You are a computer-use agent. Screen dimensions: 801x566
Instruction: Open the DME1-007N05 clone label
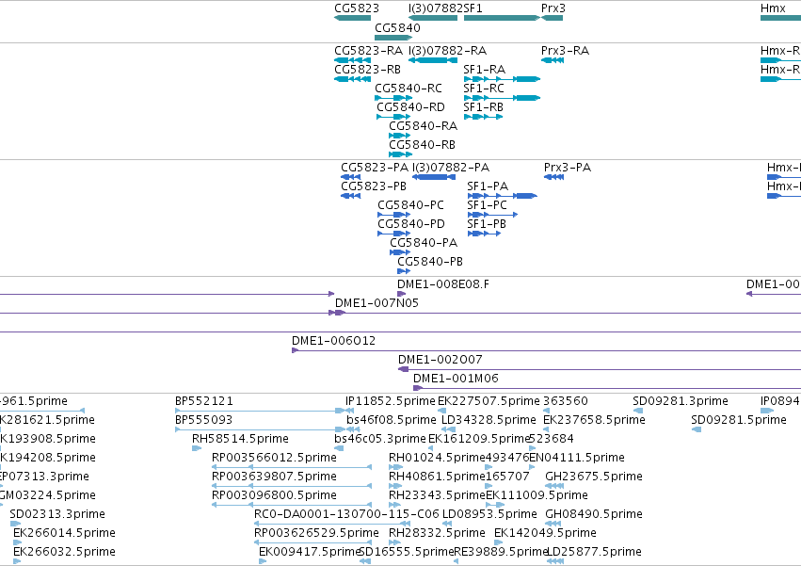click(x=376, y=303)
